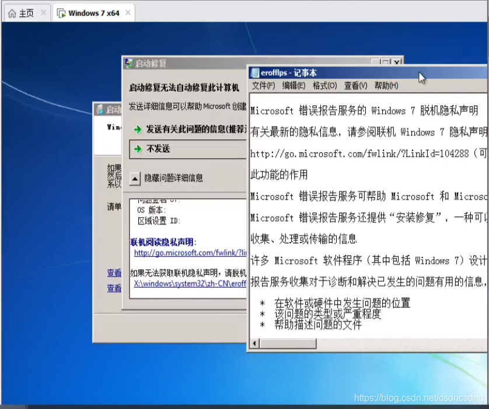This screenshot has height=409, width=489.
Task: Click the 启动修复 maximize button
Action: 386,62
